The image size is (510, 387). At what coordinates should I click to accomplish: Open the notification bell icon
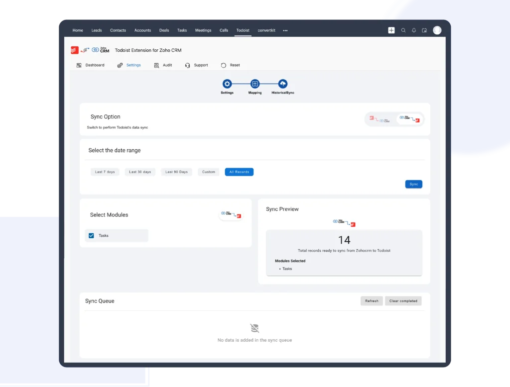click(413, 30)
